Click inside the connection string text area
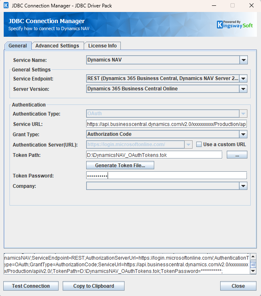 tap(127, 264)
